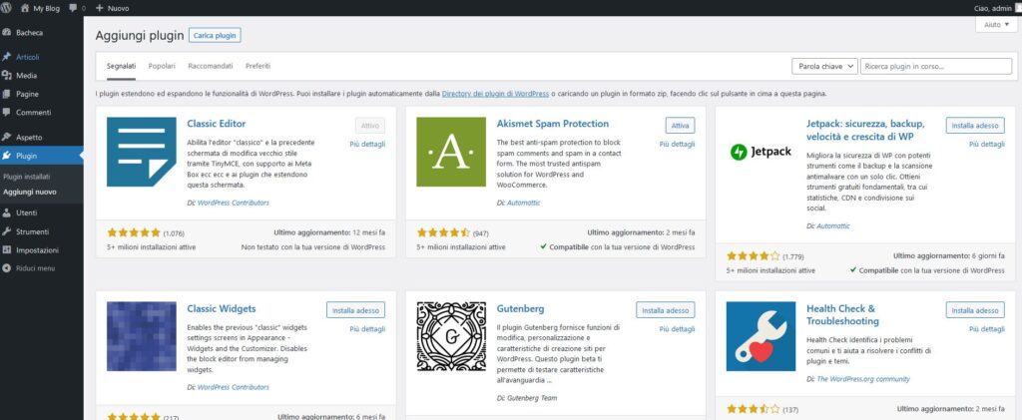This screenshot has width=1022, height=420.
Task: Click the Gutenberg plugin icon
Action: [x=451, y=336]
